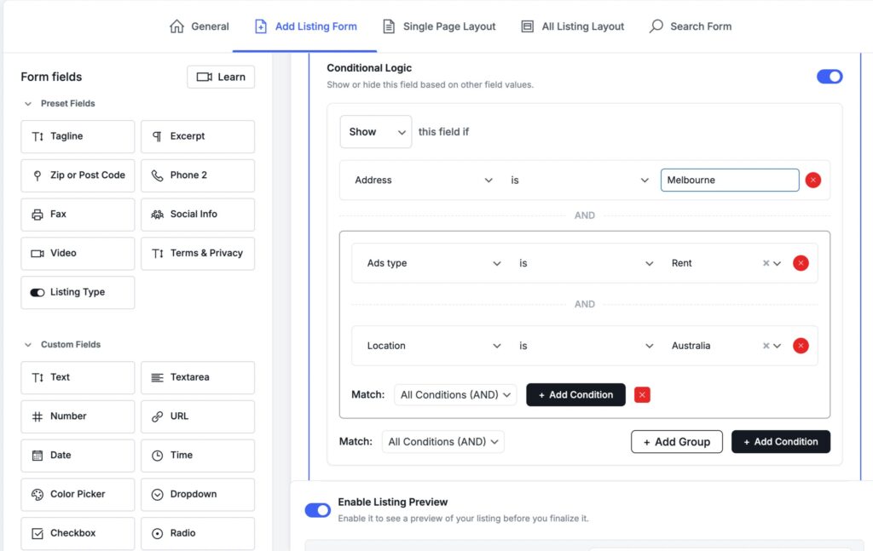Click the Melbourne value input field

click(x=729, y=180)
